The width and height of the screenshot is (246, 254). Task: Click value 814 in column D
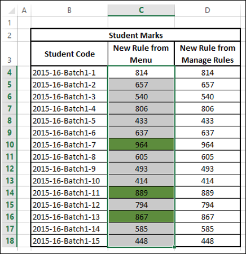point(208,72)
